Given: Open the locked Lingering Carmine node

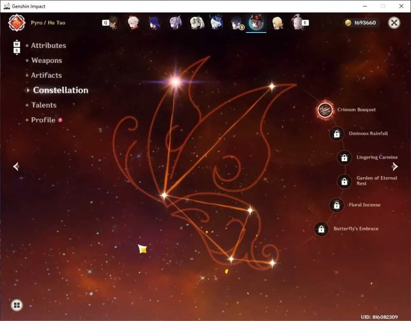Looking at the screenshot, I should (x=344, y=158).
